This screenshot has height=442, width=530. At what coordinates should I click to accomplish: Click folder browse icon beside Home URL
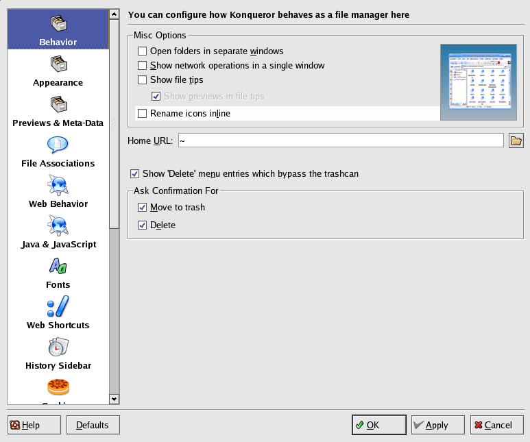point(516,140)
